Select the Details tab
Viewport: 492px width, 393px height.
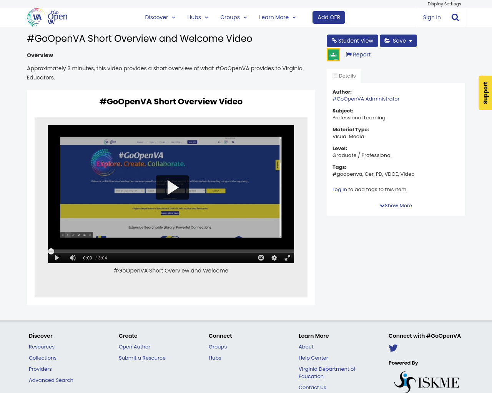[344, 75]
